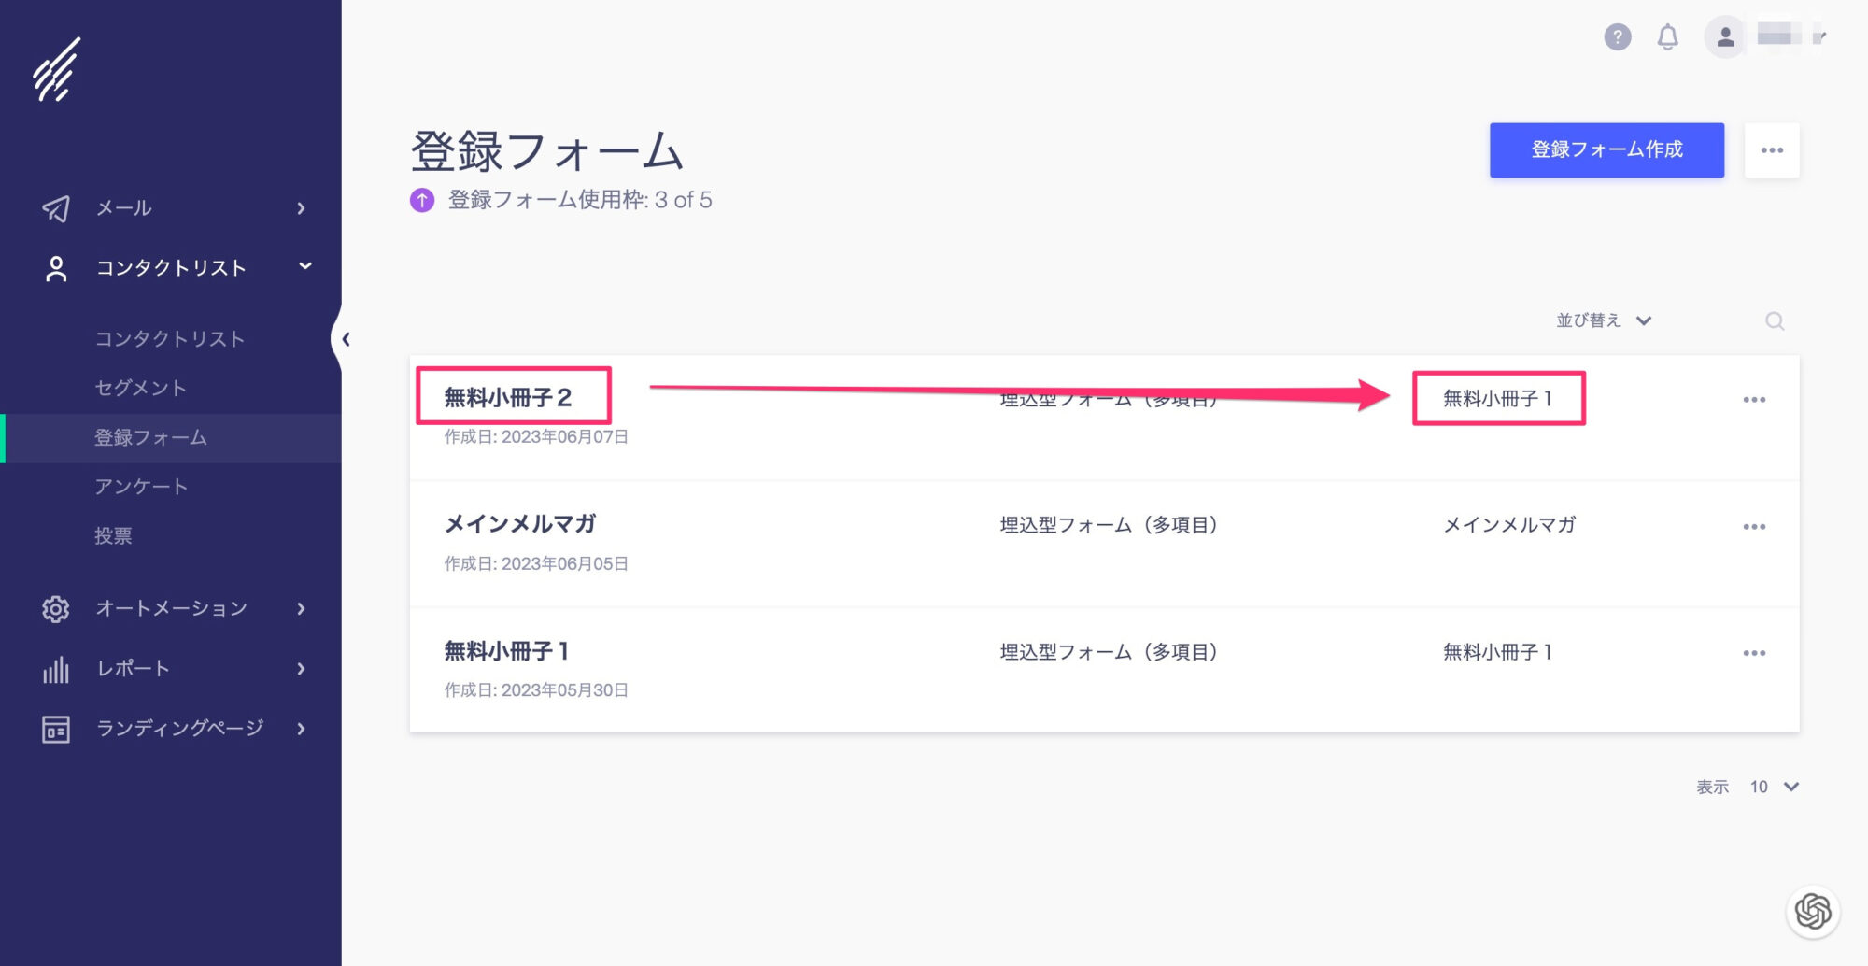Image resolution: width=1868 pixels, height=966 pixels.
Task: Click the bar chart レポート icon
Action: coord(56,669)
